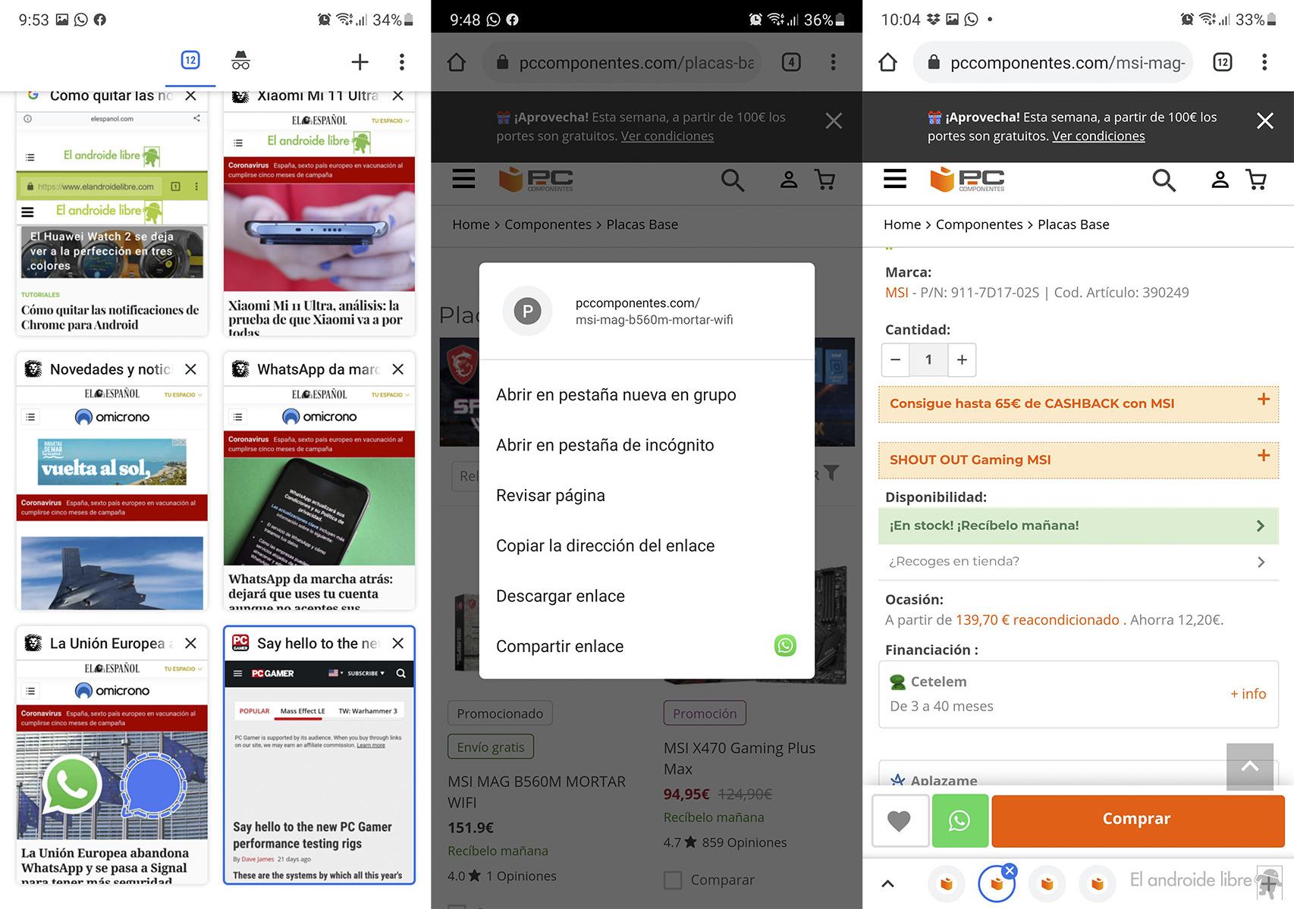Increase quantity with plus button

coord(962,359)
